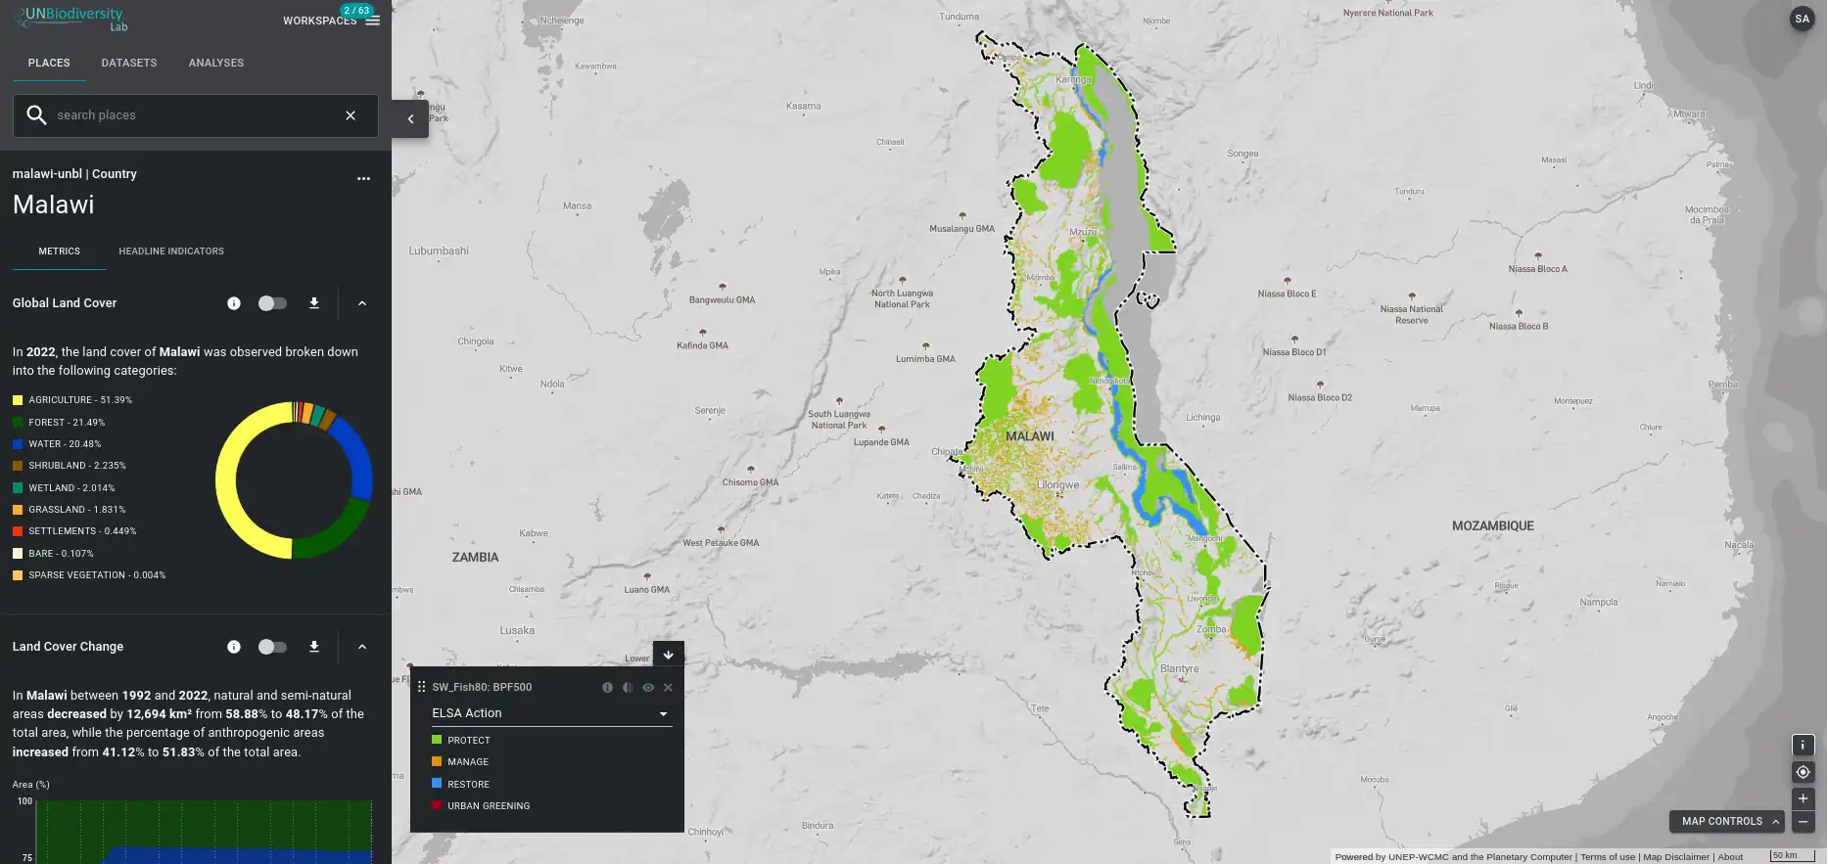This screenshot has height=864, width=1828.
Task: Minimize the map legend panel
Action: (669, 655)
